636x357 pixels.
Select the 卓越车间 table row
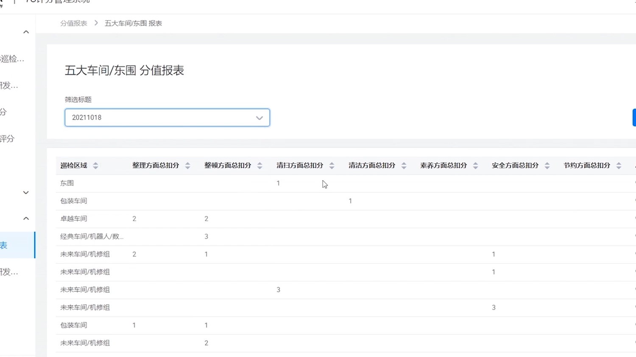346,219
